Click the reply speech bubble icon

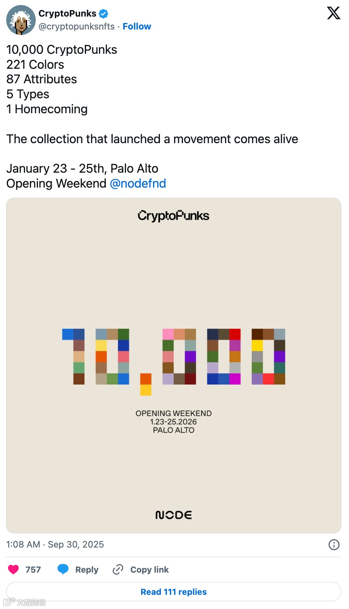63,569
